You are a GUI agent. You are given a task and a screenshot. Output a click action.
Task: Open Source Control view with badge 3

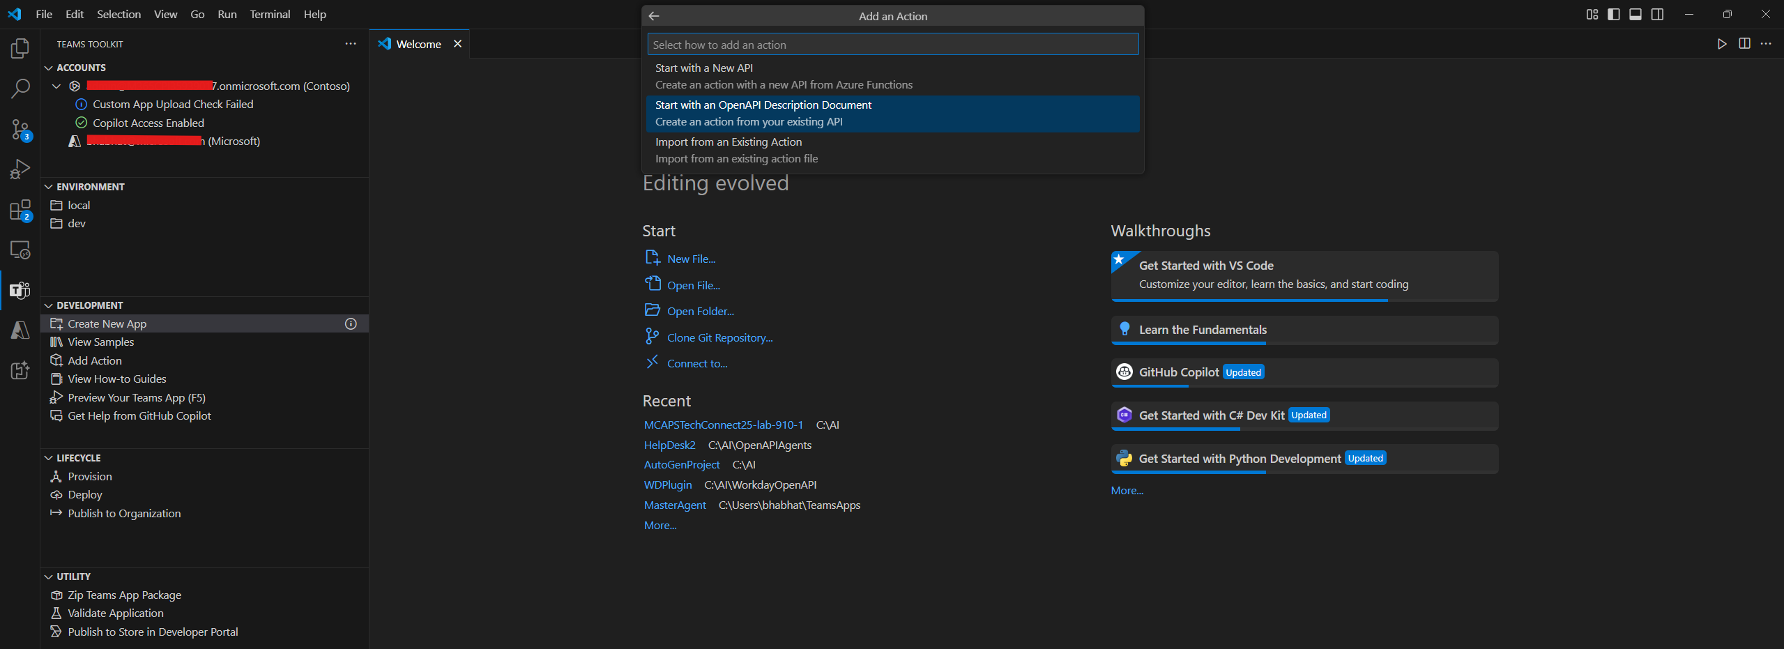(x=20, y=130)
